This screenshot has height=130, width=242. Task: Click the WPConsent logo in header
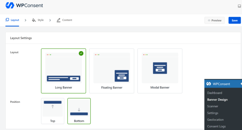24,5
